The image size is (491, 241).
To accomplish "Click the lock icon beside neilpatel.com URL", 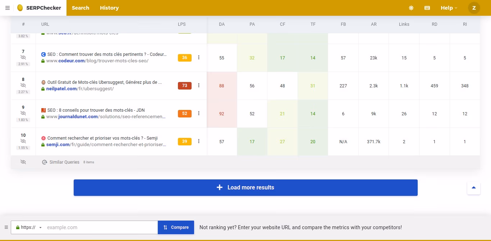I will (x=43, y=89).
